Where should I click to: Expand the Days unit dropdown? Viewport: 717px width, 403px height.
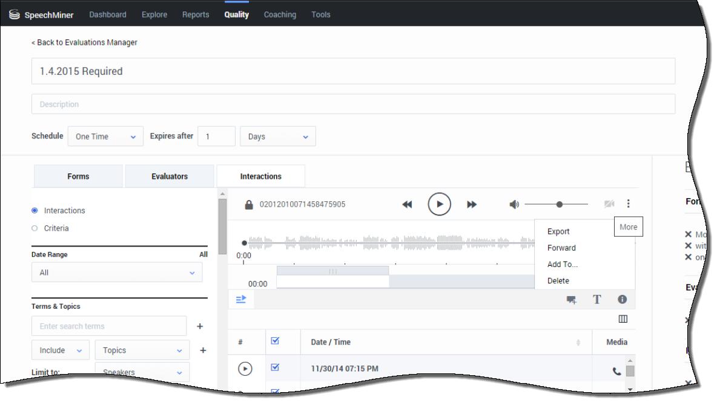277,137
